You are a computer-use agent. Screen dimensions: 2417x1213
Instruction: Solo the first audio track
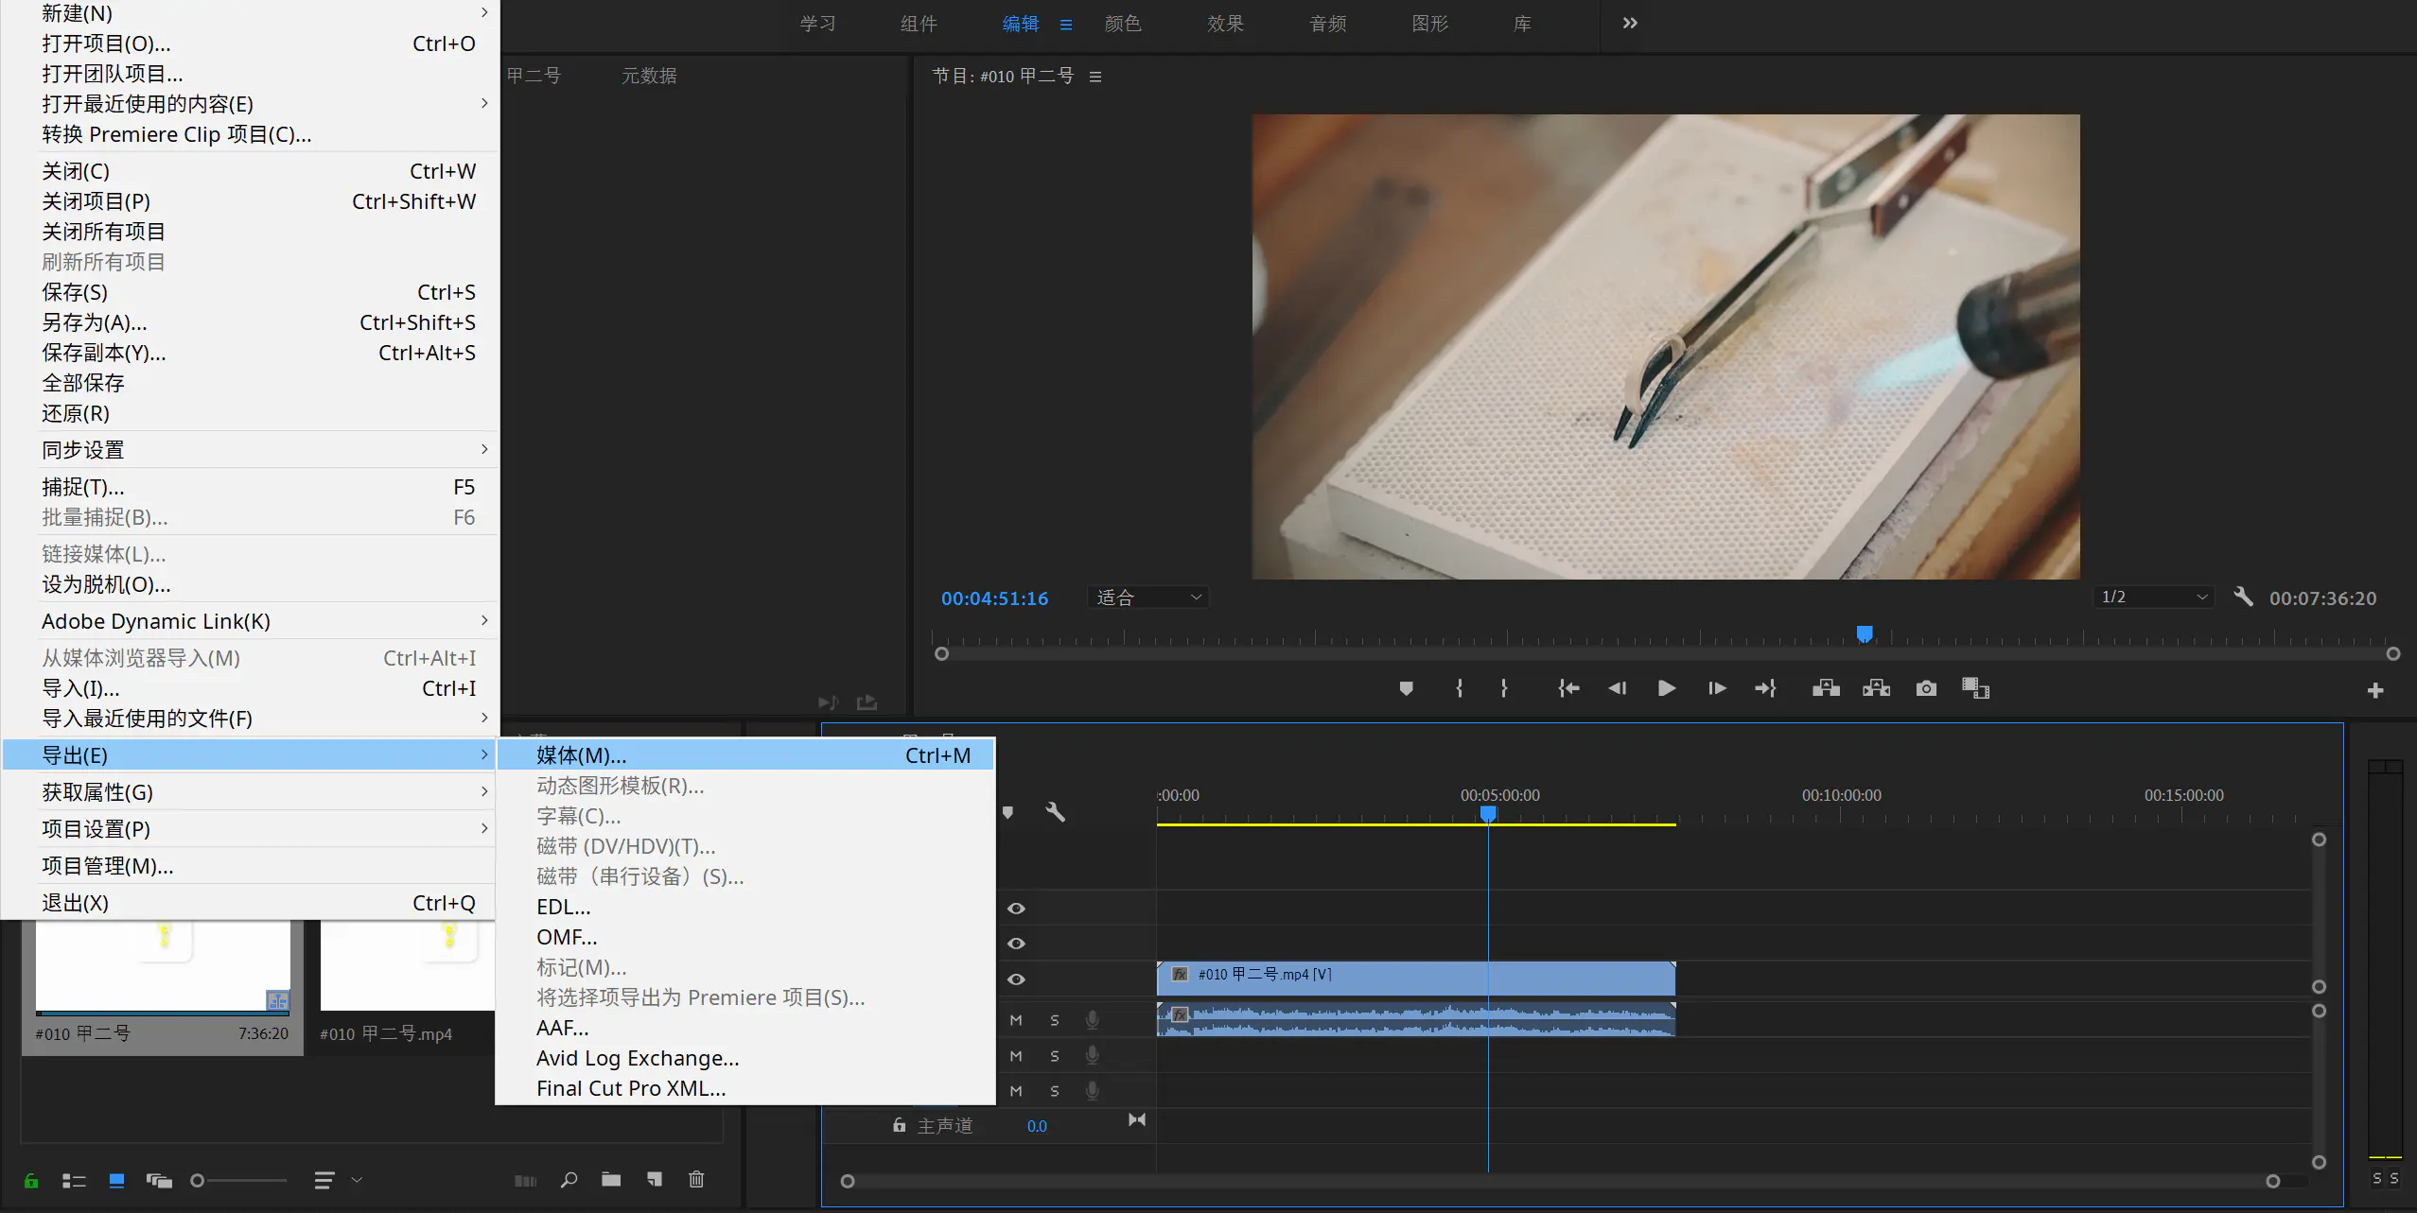[x=1055, y=1020]
